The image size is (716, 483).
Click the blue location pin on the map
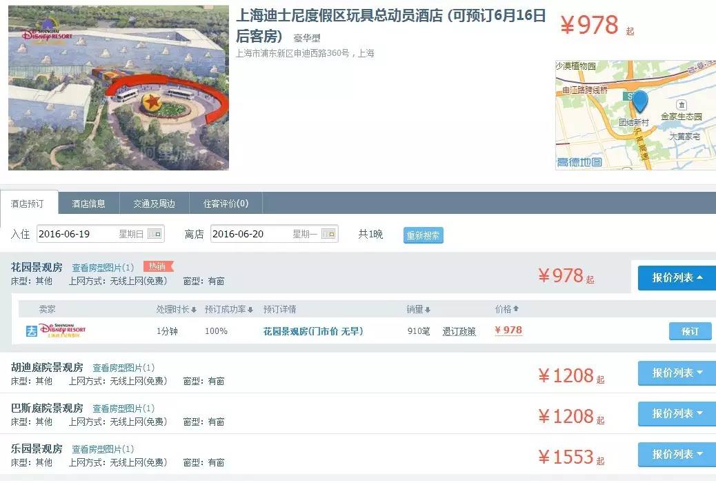click(639, 101)
